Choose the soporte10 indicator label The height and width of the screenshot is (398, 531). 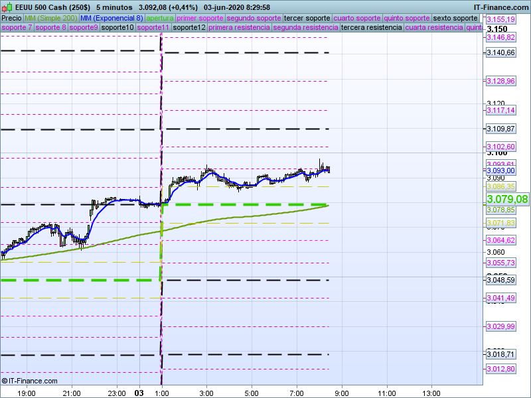tap(117, 28)
